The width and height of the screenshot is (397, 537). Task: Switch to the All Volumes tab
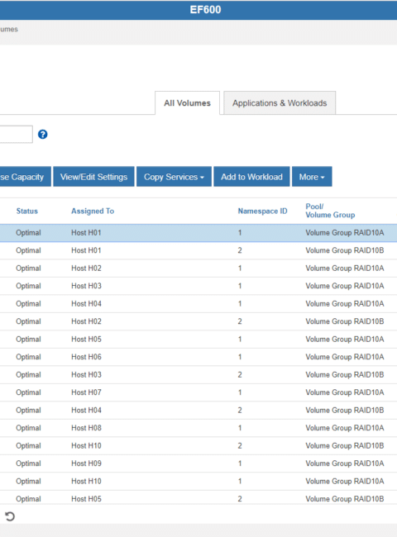tap(187, 103)
